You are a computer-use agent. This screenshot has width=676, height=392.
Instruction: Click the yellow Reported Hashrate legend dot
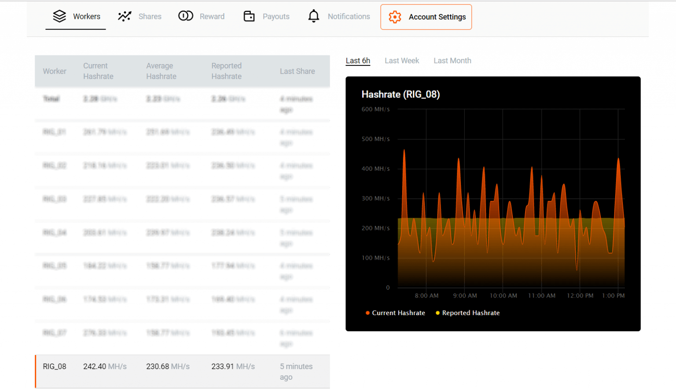coord(437,313)
